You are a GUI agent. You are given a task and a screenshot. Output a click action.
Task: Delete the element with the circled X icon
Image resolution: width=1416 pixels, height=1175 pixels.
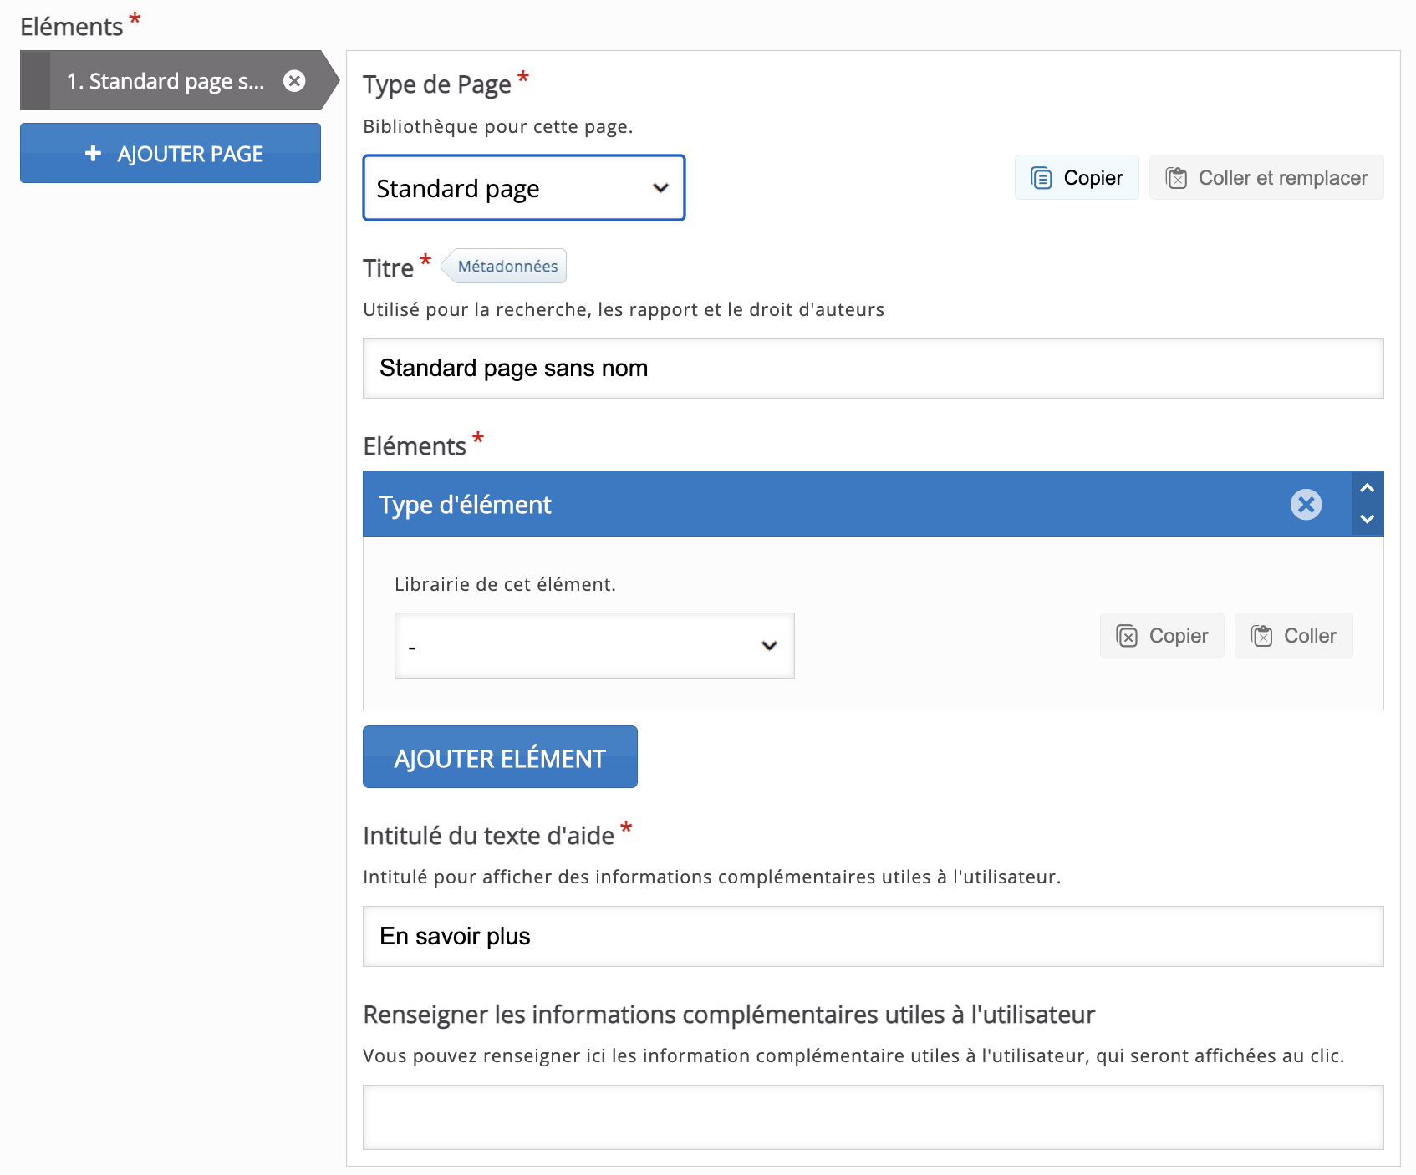(x=1306, y=505)
